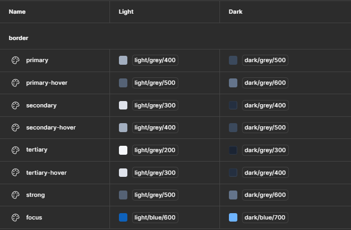Select the focus variable name

click(34, 217)
